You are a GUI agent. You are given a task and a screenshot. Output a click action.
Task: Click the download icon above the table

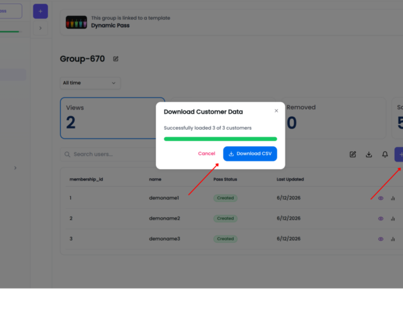[369, 154]
